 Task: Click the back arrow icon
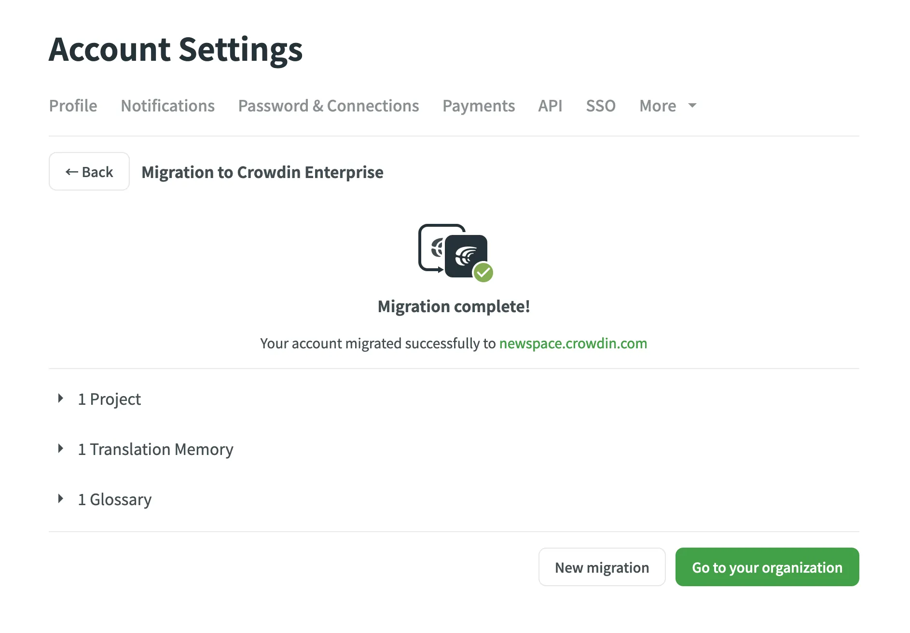[71, 171]
